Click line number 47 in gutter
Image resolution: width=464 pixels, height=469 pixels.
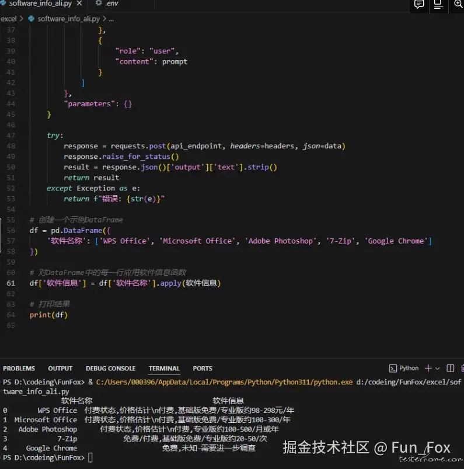pyautogui.click(x=11, y=136)
